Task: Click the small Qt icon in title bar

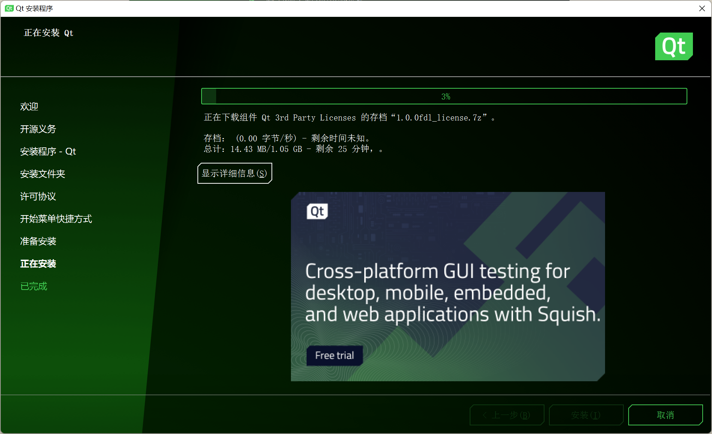Action: pyautogui.click(x=9, y=8)
